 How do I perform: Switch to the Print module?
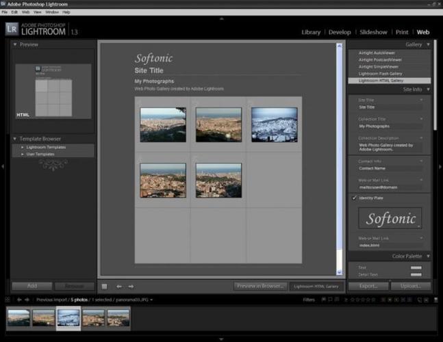tap(402, 32)
